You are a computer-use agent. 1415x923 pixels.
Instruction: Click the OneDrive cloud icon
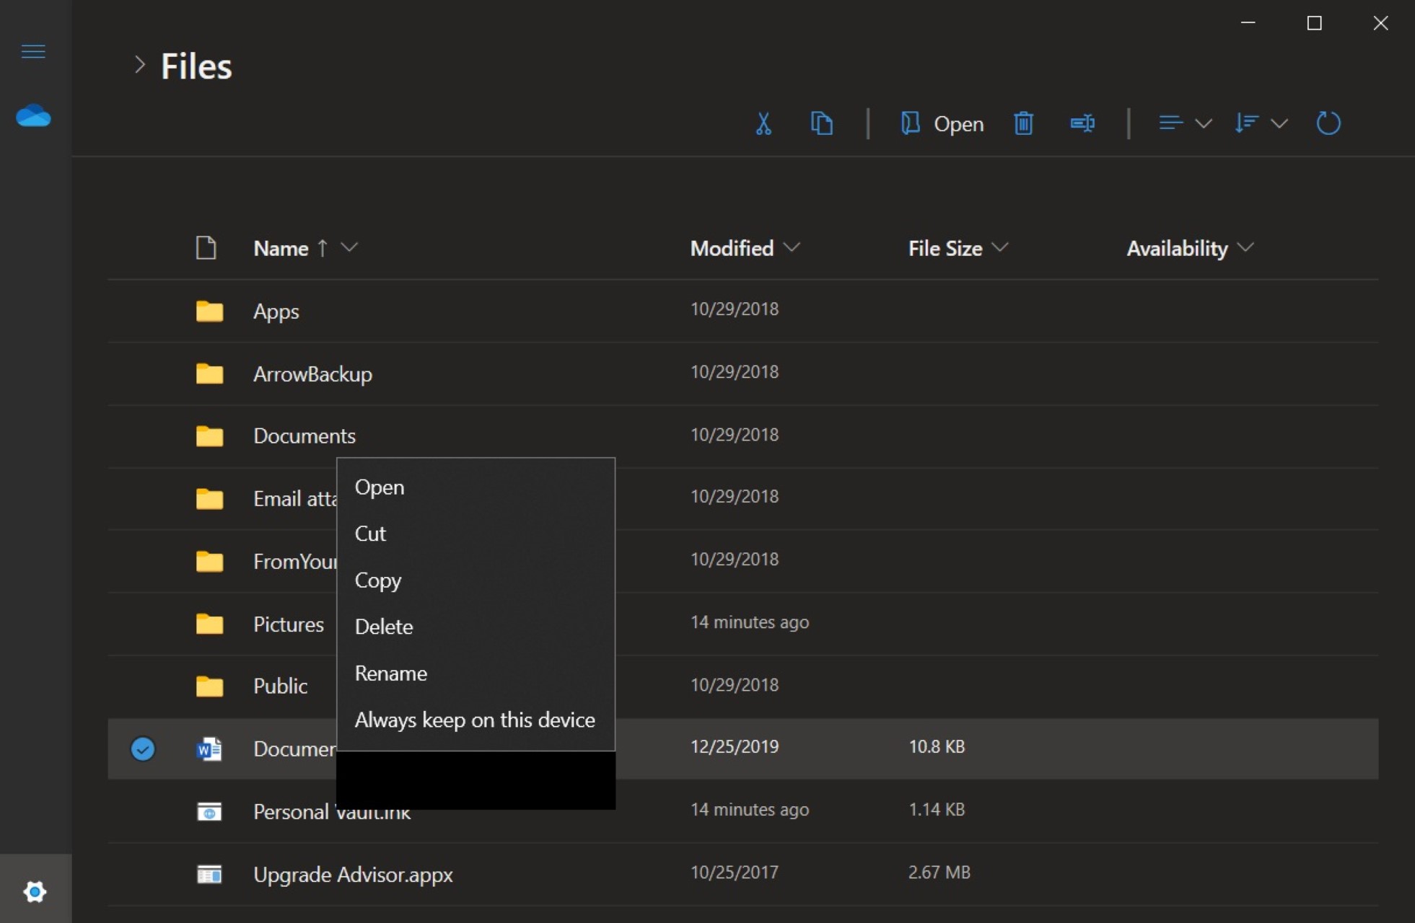33,115
